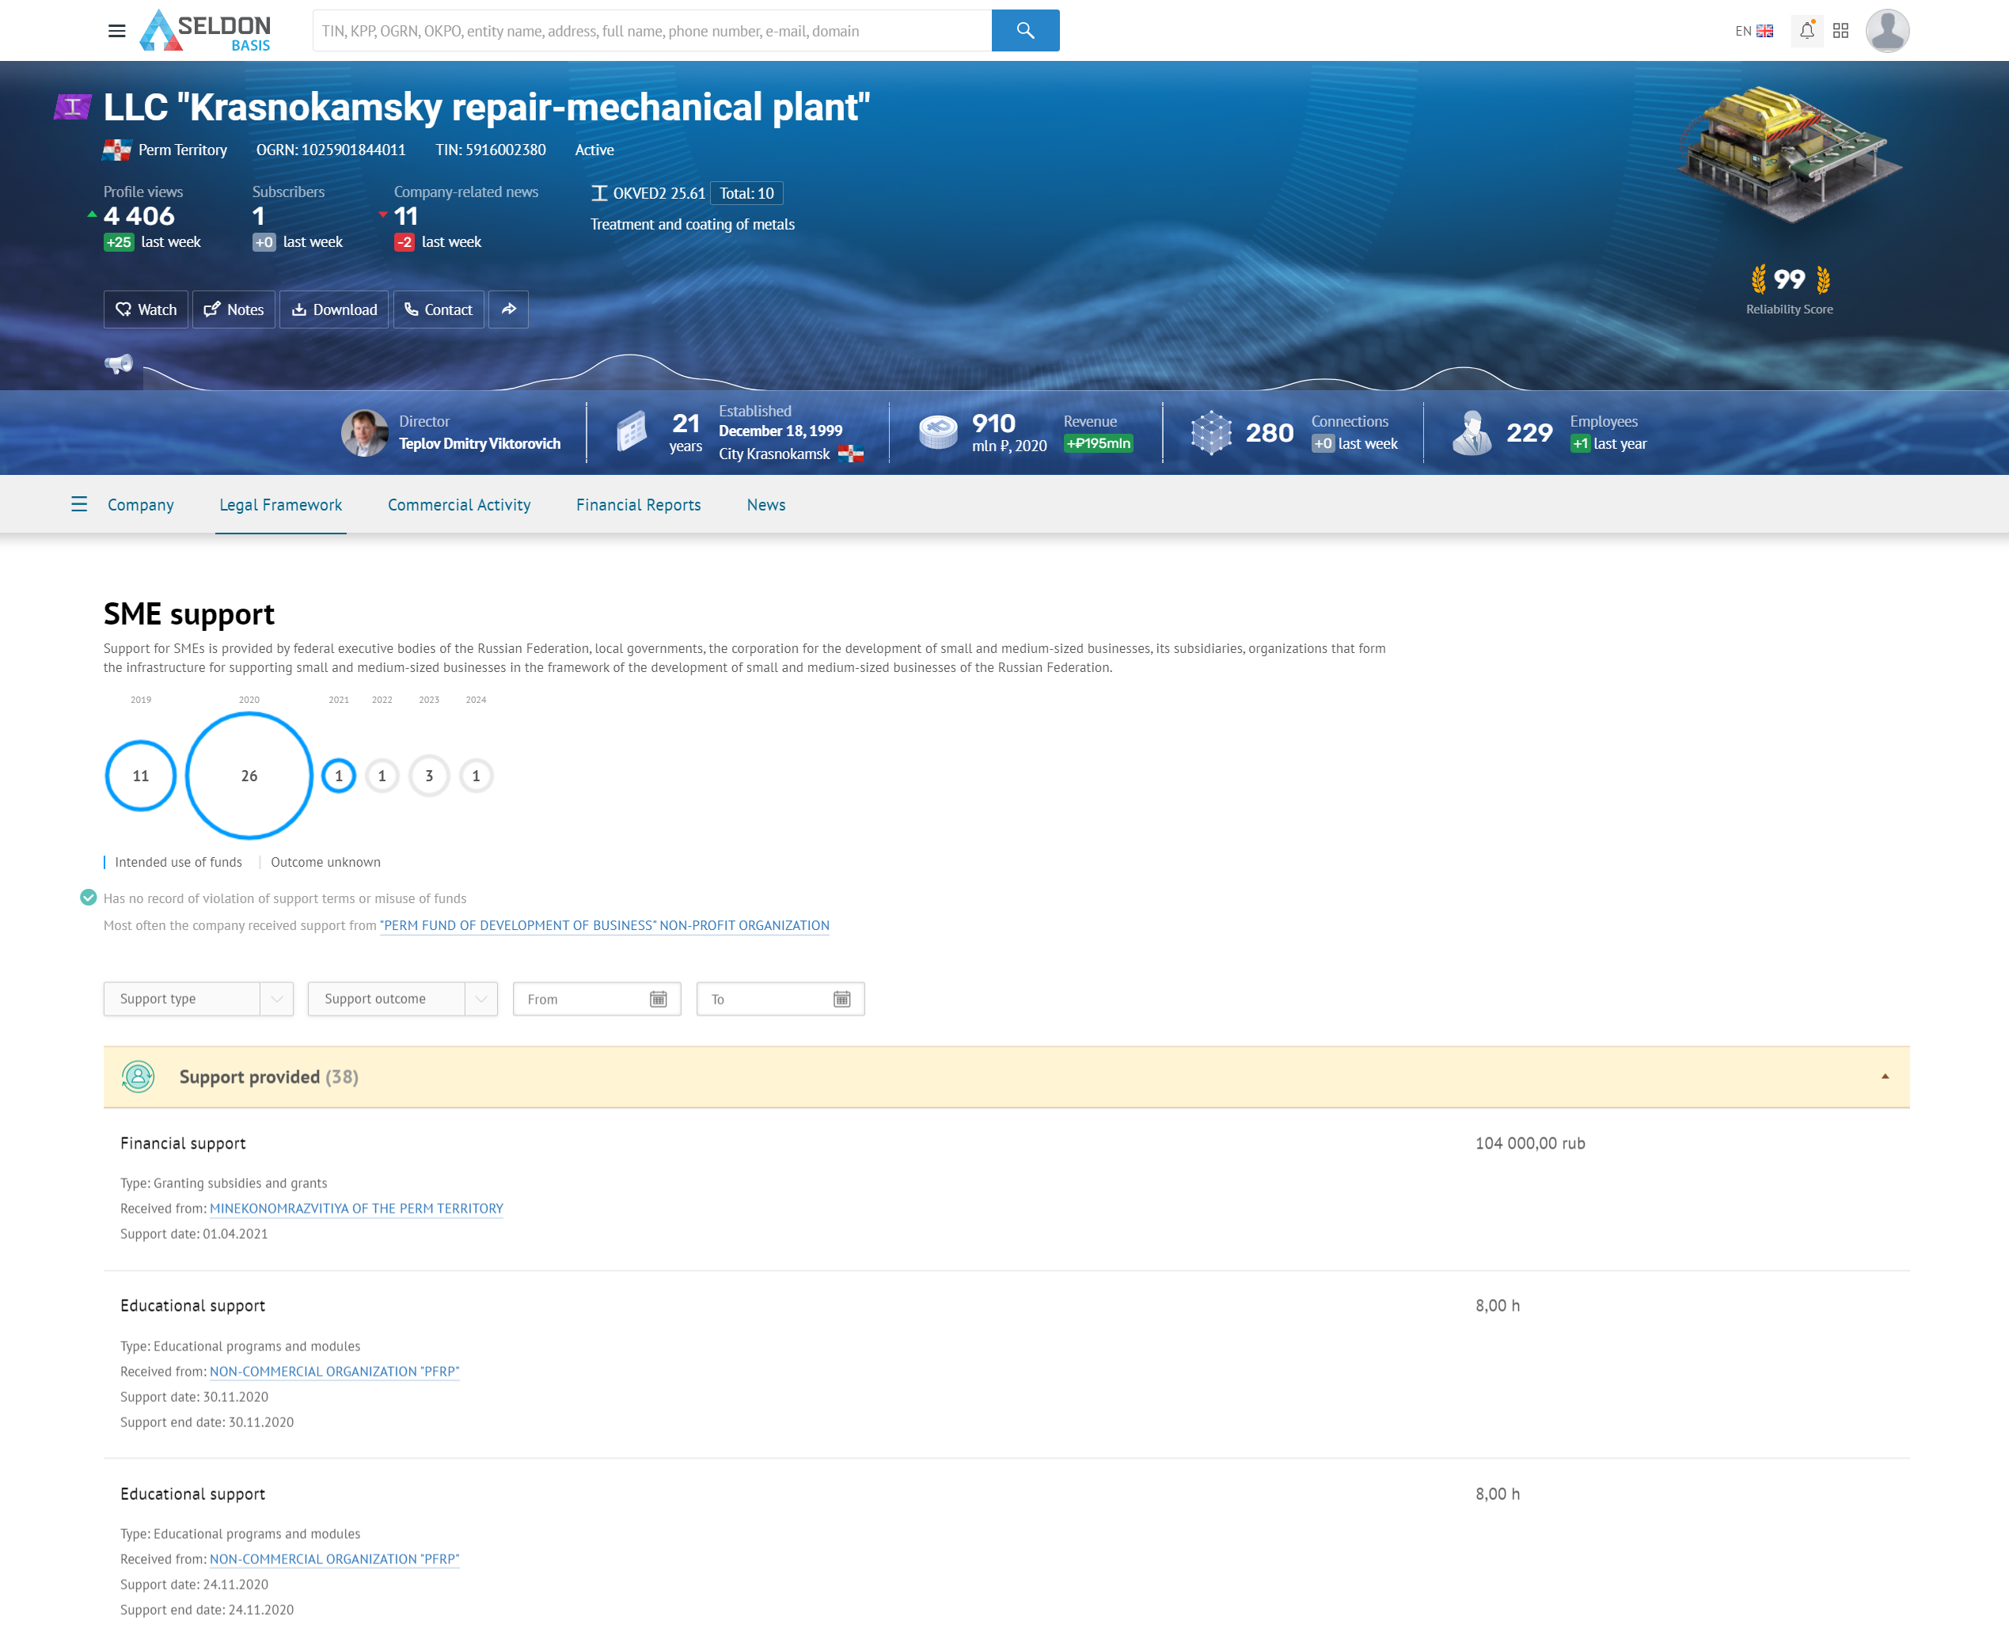Screen dimensions: 2009x1644
Task: Click the employees person icon
Action: point(1471,433)
